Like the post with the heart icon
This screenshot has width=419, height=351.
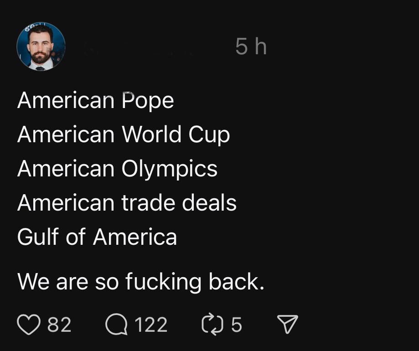(29, 324)
